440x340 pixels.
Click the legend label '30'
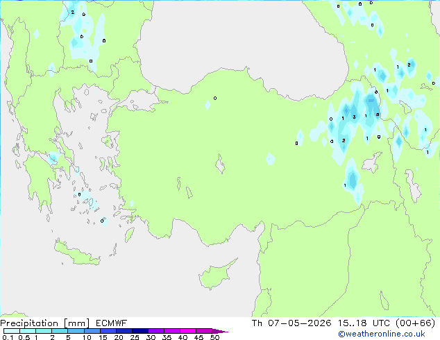pos(151,337)
